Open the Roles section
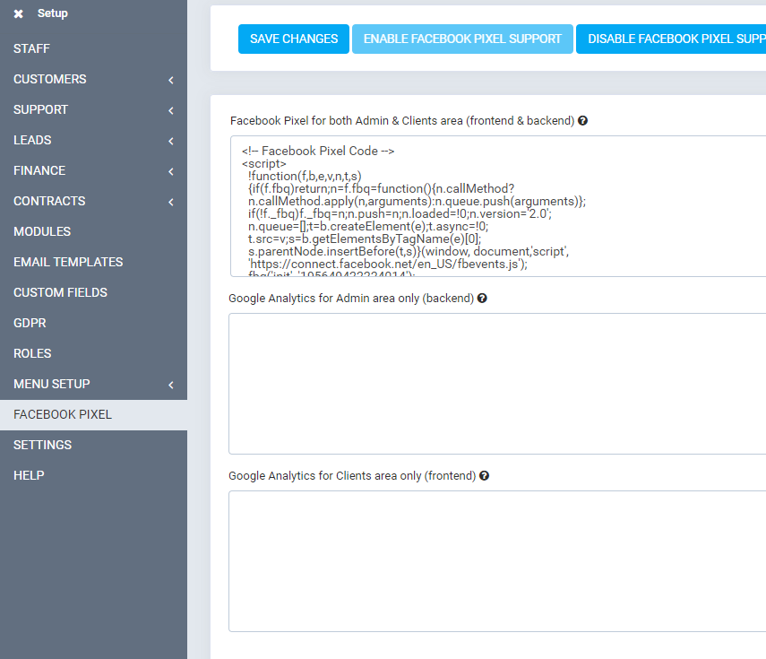The width and height of the screenshot is (766, 659). (x=93, y=353)
